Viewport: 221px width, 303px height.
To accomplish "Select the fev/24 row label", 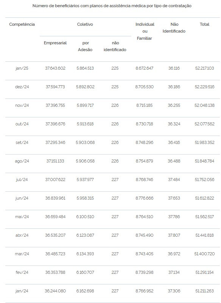I will pyautogui.click(x=22, y=272).
